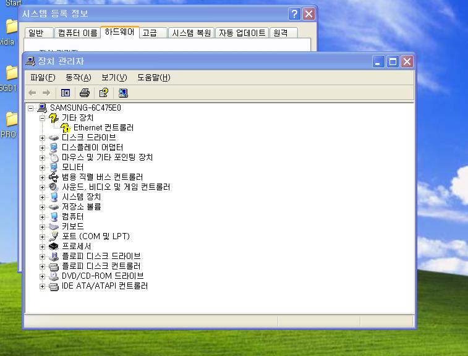Open the 파일(F) menu
This screenshot has height=356, width=468.
pos(43,78)
